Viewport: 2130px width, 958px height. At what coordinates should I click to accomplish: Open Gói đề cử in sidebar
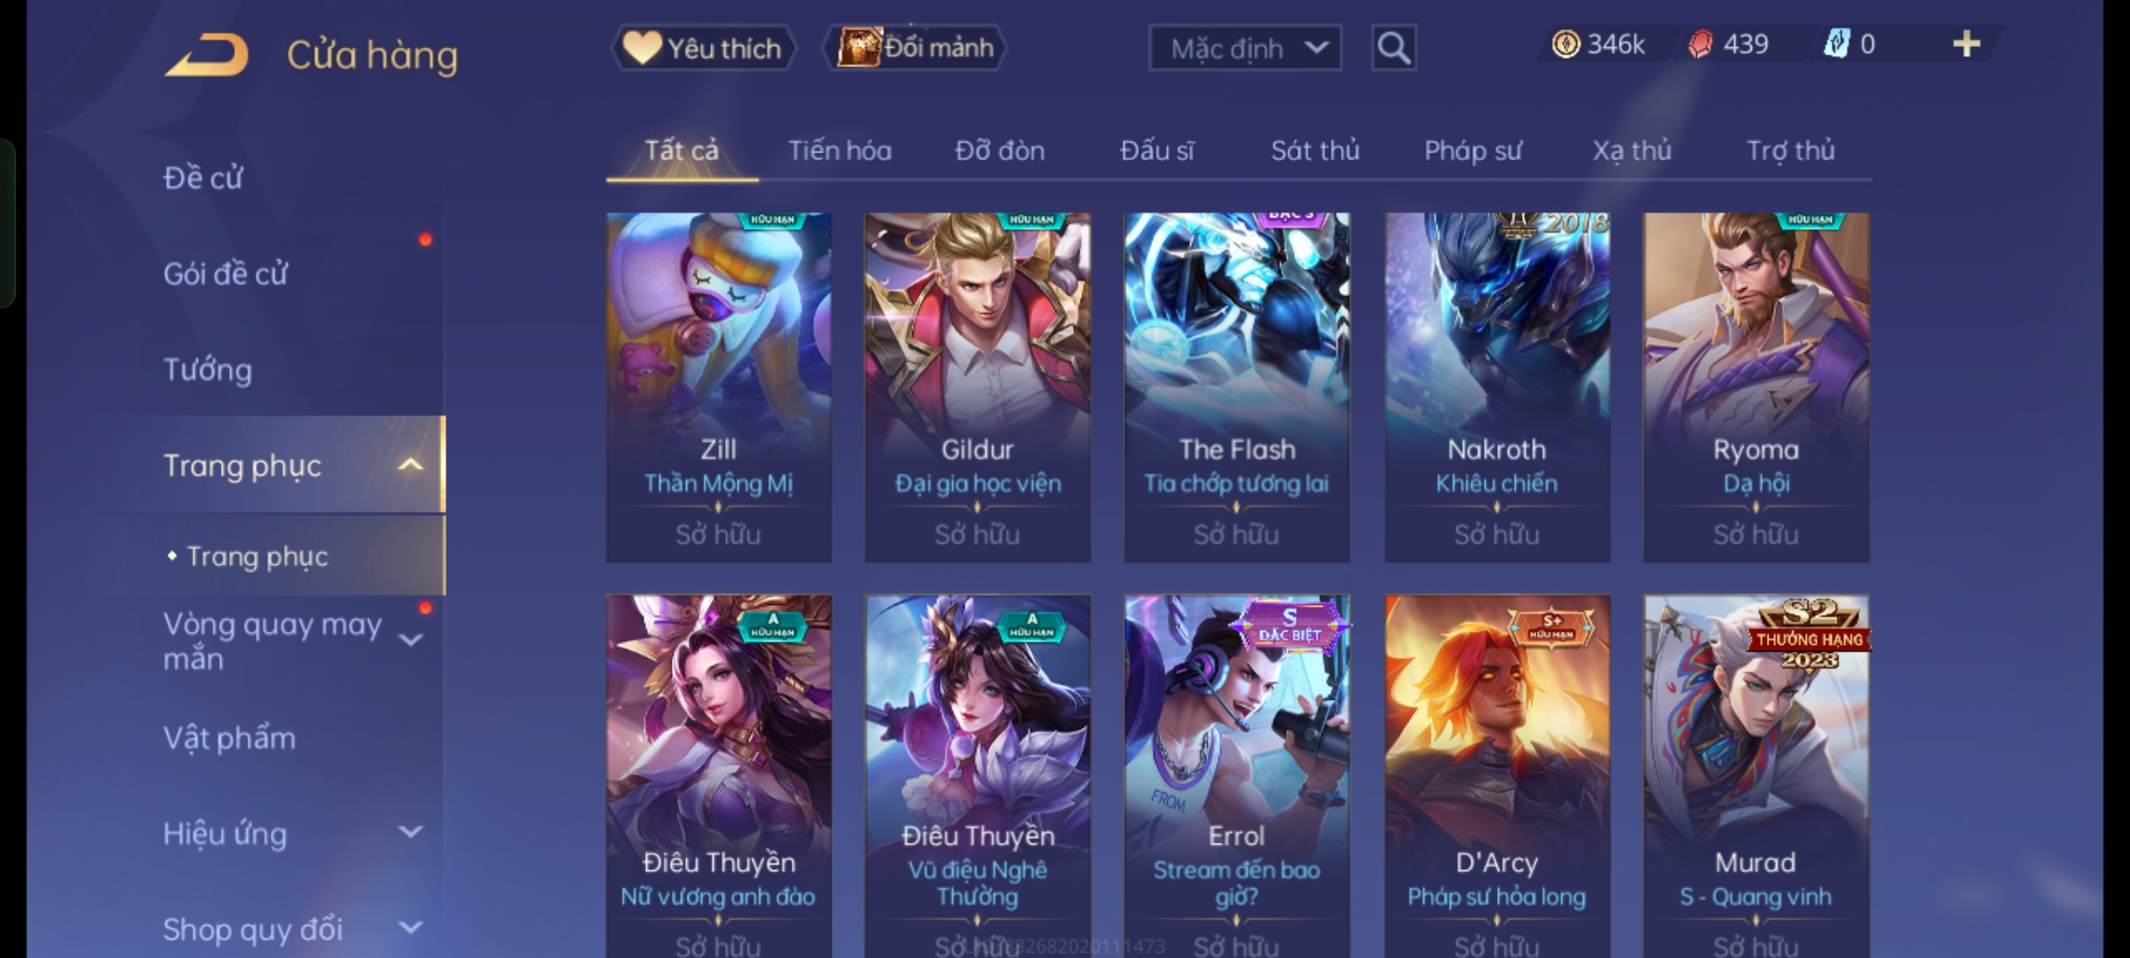[225, 274]
